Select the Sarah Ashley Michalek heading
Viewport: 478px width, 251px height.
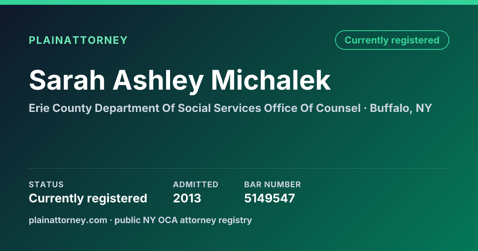(x=180, y=80)
